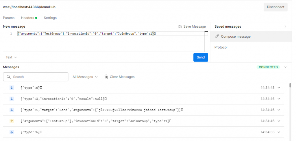Screen dimensions: 296x141
Task: Expand the sent JoinGroup message chevron
Action: [279, 121]
